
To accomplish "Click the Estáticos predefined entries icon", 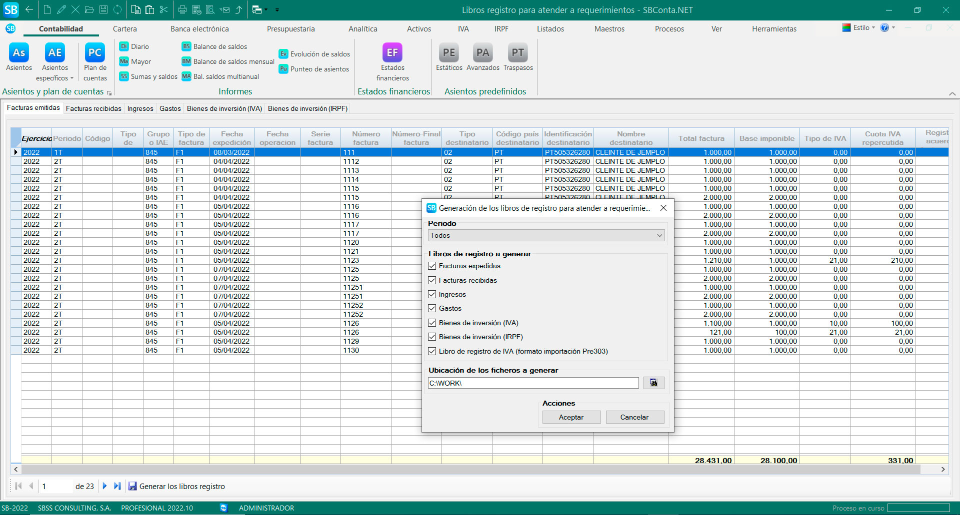I will click(x=449, y=53).
